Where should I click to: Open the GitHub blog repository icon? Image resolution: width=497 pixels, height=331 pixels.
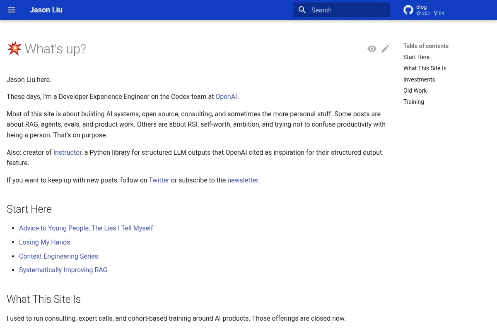[x=408, y=10]
